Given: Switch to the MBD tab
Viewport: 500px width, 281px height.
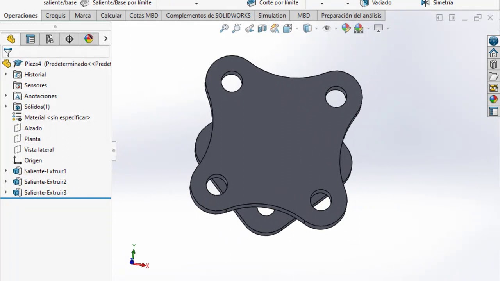Looking at the screenshot, I should tap(304, 16).
